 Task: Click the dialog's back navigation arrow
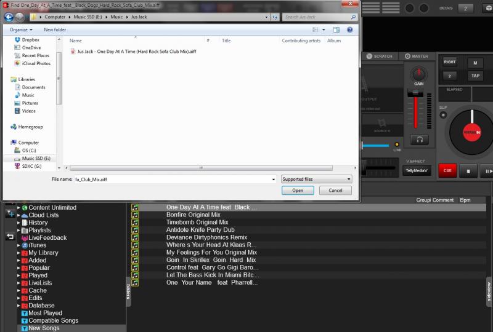[9, 17]
